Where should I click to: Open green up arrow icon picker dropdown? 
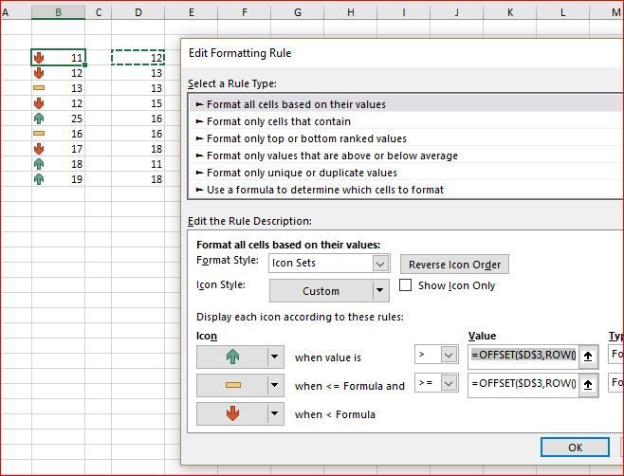(x=275, y=357)
